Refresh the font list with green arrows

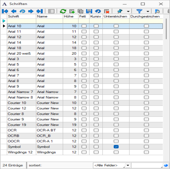[63, 11]
